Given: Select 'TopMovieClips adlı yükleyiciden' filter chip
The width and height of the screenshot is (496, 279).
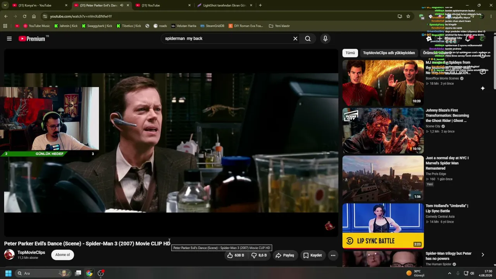Looking at the screenshot, I should point(389,53).
